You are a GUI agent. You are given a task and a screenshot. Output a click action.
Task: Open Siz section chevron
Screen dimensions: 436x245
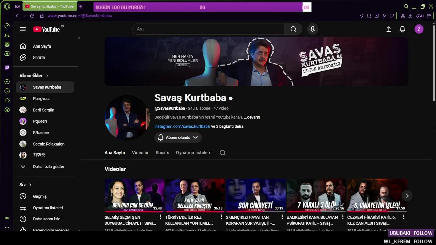(30, 185)
